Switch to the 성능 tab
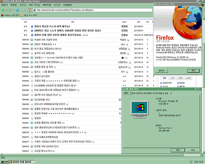205x164 pixels. (167, 93)
